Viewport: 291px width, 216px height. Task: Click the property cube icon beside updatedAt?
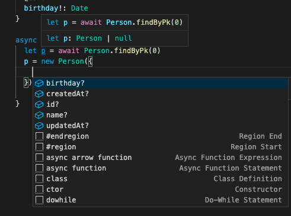coord(39,126)
